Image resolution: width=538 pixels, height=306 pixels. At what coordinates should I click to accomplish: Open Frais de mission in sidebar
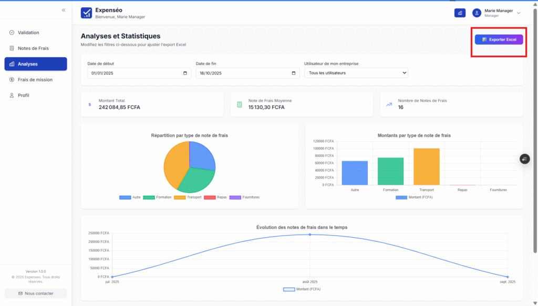point(35,80)
